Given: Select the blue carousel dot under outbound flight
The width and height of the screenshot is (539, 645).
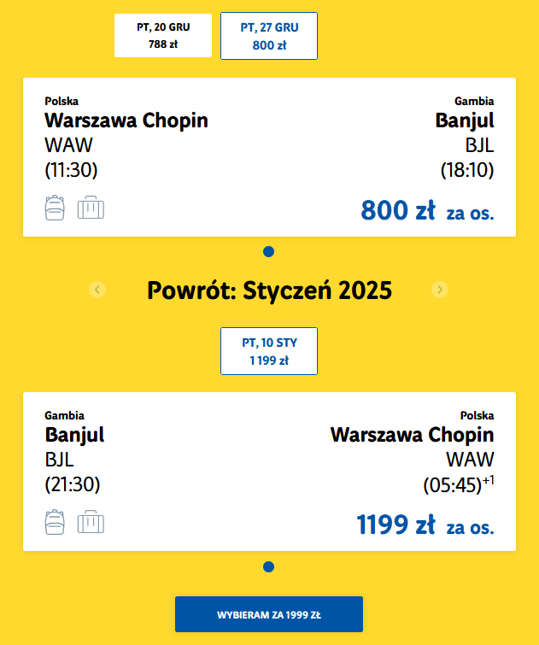Looking at the screenshot, I should click(269, 251).
